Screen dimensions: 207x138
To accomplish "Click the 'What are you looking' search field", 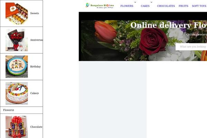I will [191, 47].
